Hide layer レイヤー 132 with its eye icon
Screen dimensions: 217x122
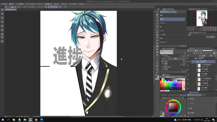pyautogui.click(x=188, y=66)
